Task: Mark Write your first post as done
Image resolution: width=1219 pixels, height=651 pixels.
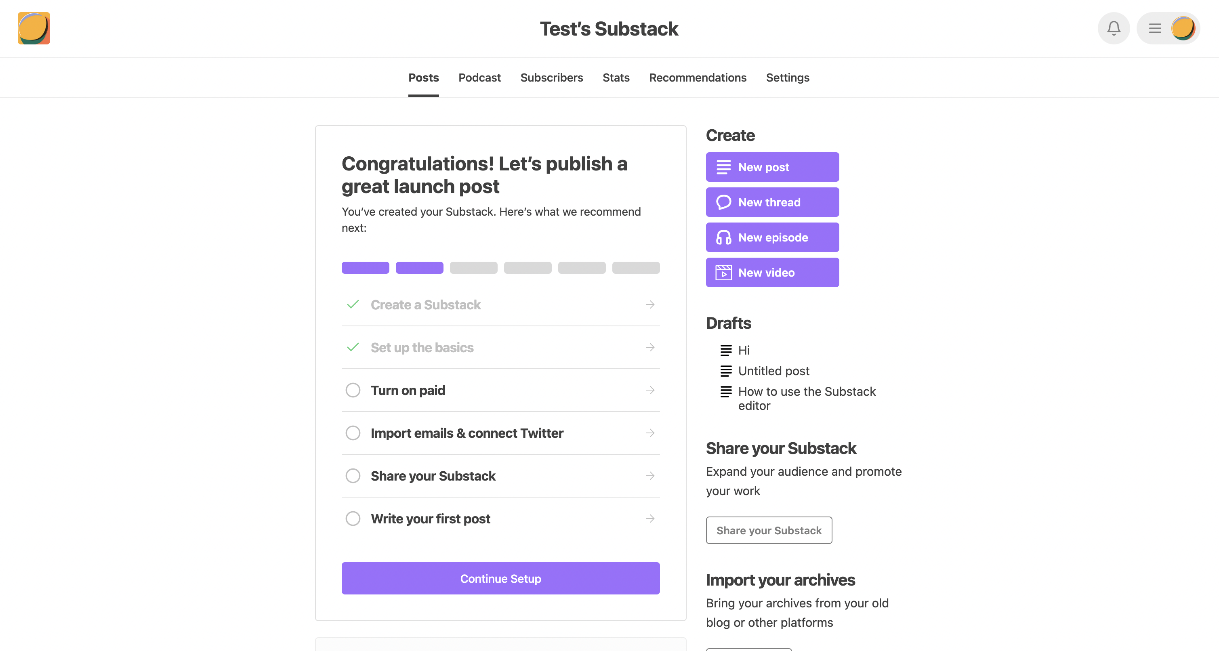Action: click(353, 519)
